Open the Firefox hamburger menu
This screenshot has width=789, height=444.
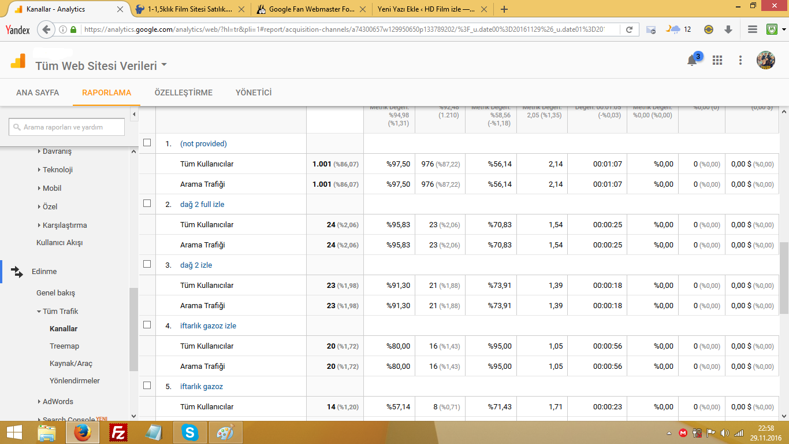click(x=753, y=29)
